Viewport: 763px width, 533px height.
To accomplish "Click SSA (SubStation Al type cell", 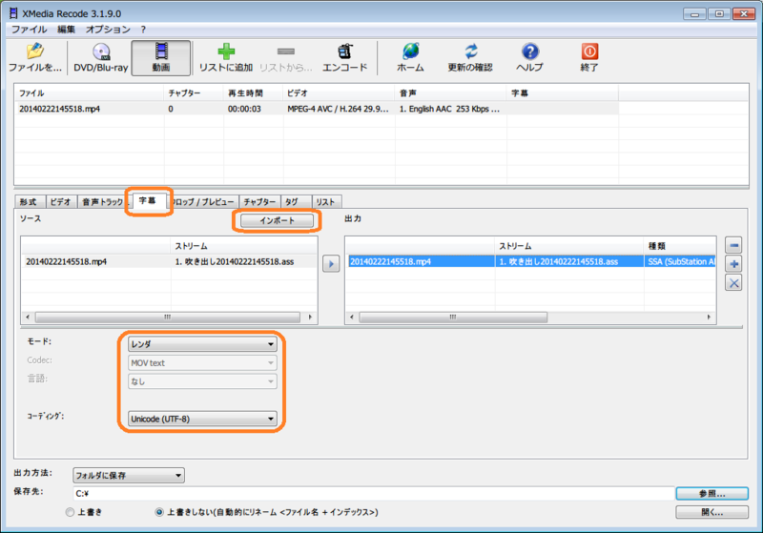I will (681, 261).
